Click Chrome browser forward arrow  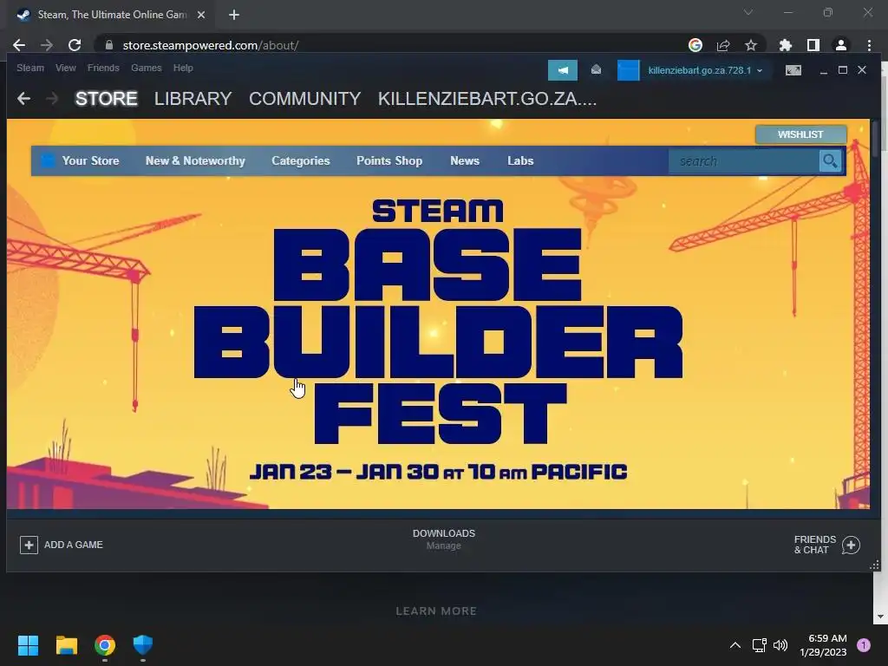[47, 45]
